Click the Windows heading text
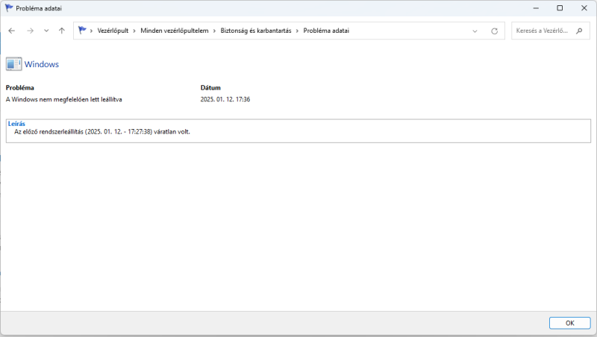 (x=42, y=64)
